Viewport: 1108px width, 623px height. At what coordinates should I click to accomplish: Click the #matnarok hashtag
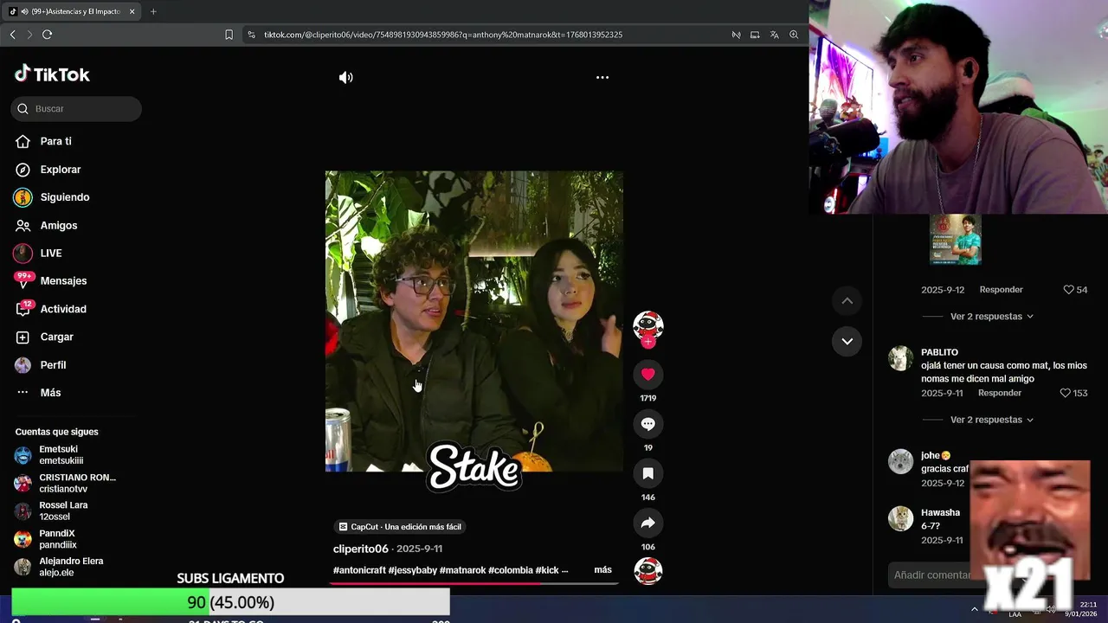(462, 570)
